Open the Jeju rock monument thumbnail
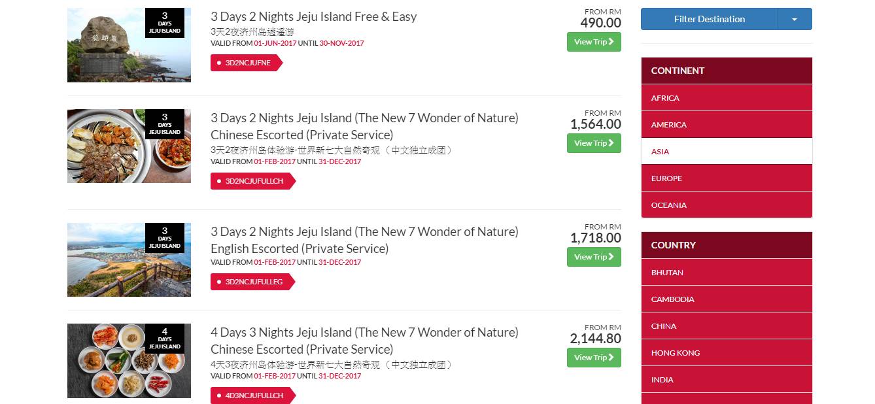The height and width of the screenshot is (404, 875). [129, 45]
